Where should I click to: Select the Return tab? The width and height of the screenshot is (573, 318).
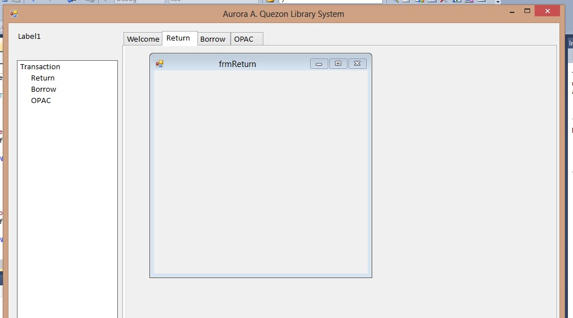180,38
